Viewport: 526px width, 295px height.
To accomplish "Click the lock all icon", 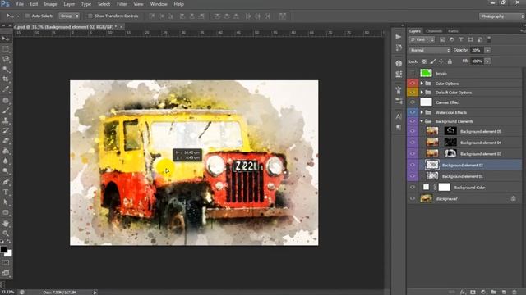I will 450,61.
